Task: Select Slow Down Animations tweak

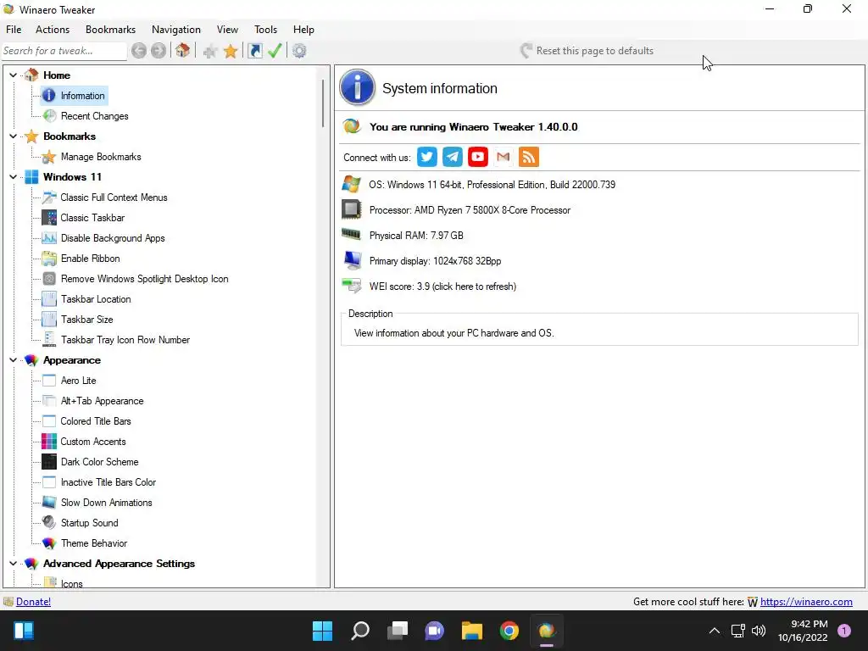Action: pyautogui.click(x=106, y=503)
